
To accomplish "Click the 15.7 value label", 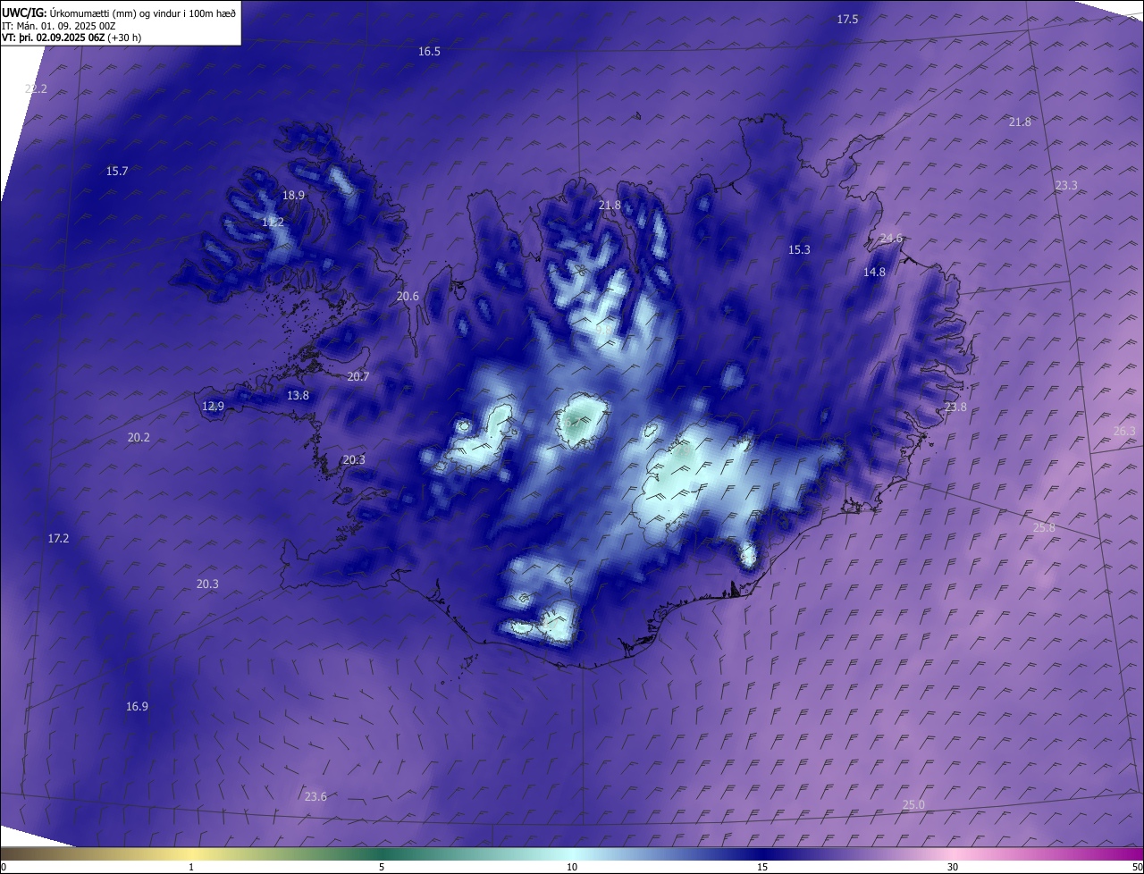I will [117, 172].
